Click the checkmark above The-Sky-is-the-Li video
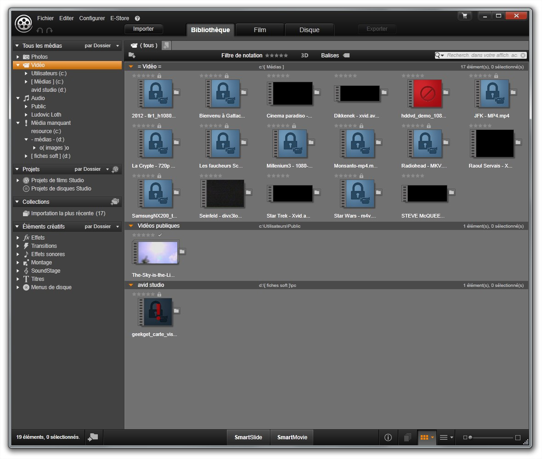Viewport: 542px width, 459px height. (x=160, y=235)
